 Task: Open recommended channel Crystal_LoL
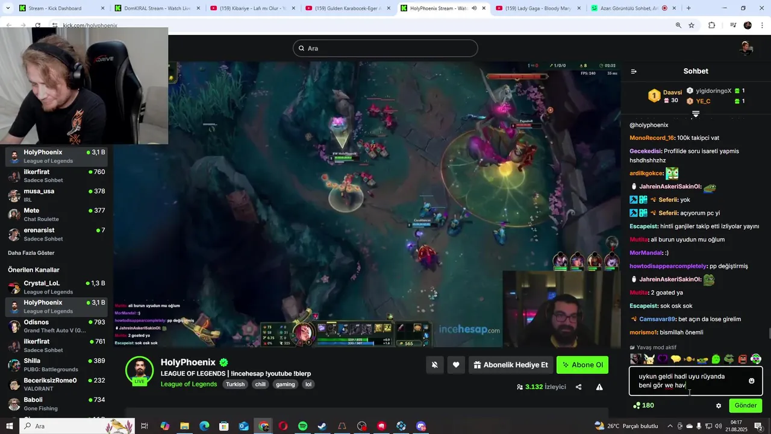pos(57,287)
